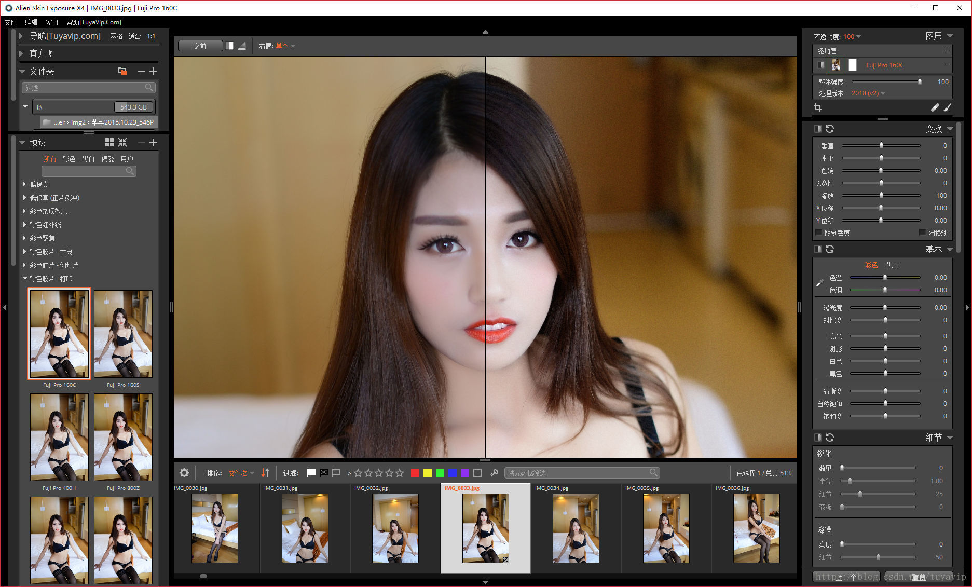Screen dimensions: 972x587
Task: Open the 不透明度 dropdown
Action: point(852,37)
